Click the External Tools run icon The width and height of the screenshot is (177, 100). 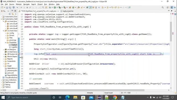point(64,7)
